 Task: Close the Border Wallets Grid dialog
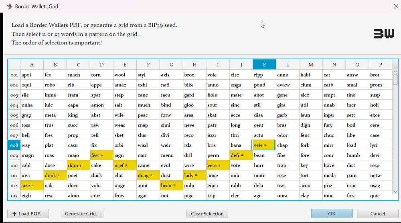coord(396,6)
